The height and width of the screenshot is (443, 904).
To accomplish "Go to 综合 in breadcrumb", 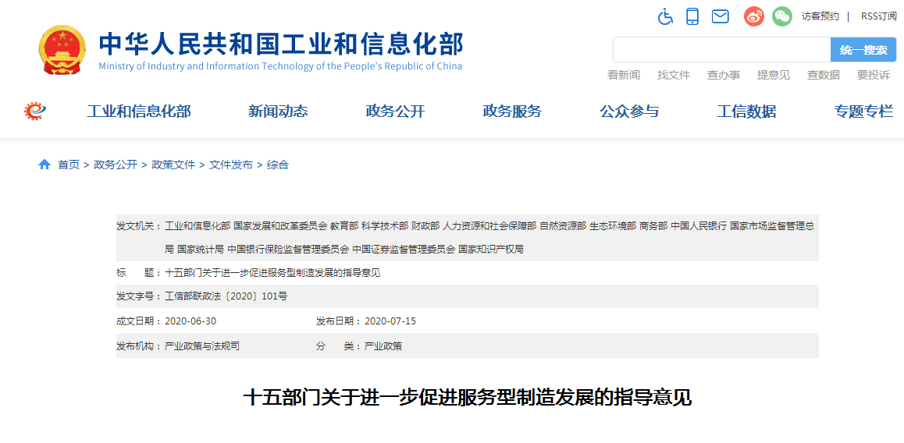I will click(x=277, y=165).
